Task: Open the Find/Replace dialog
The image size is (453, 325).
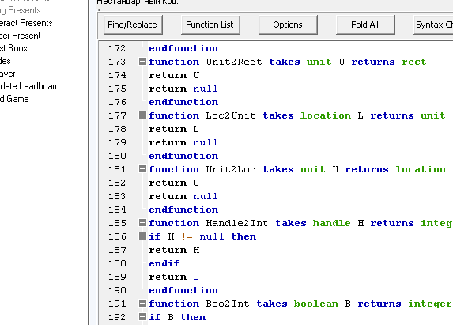Action: tap(133, 25)
